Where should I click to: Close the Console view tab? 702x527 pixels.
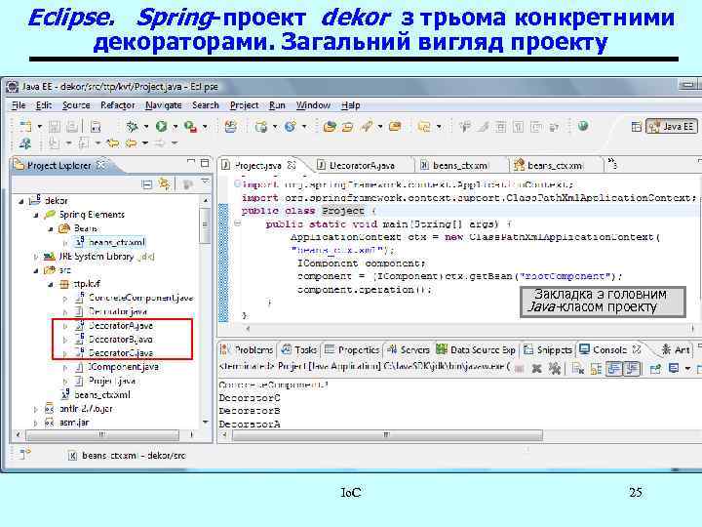(x=637, y=349)
